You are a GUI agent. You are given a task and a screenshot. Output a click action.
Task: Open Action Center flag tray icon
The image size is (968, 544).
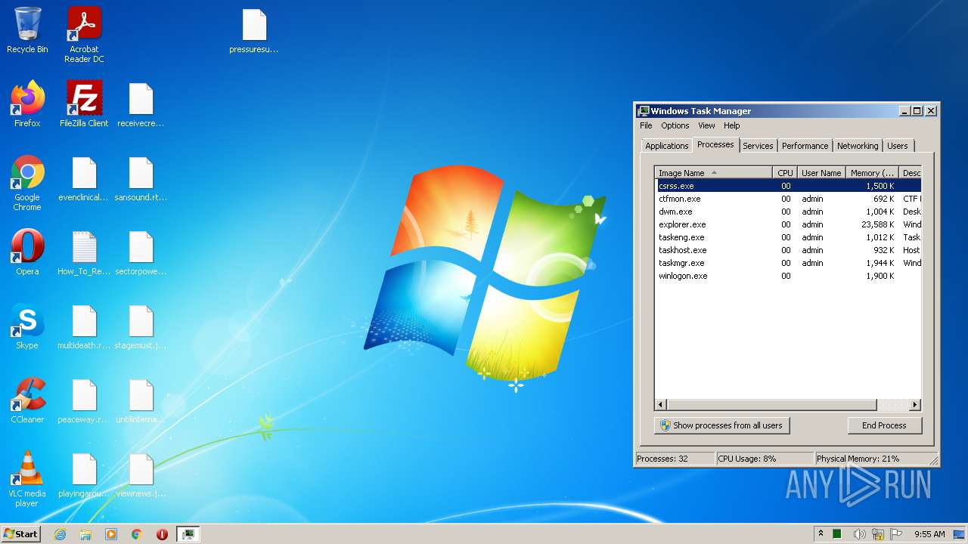(896, 534)
